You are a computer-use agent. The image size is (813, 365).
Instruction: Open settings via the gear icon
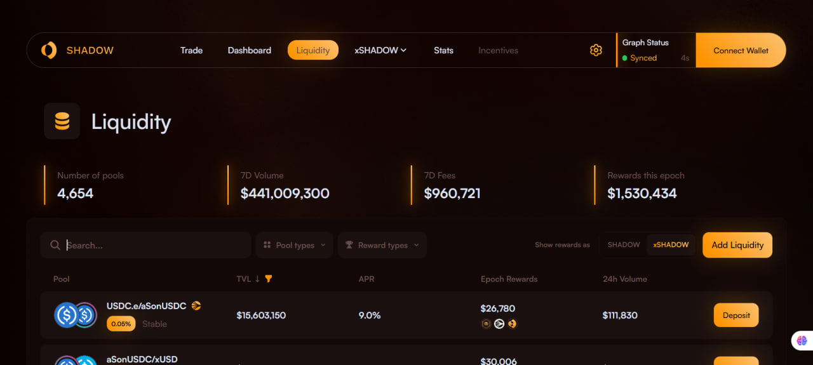click(x=596, y=50)
